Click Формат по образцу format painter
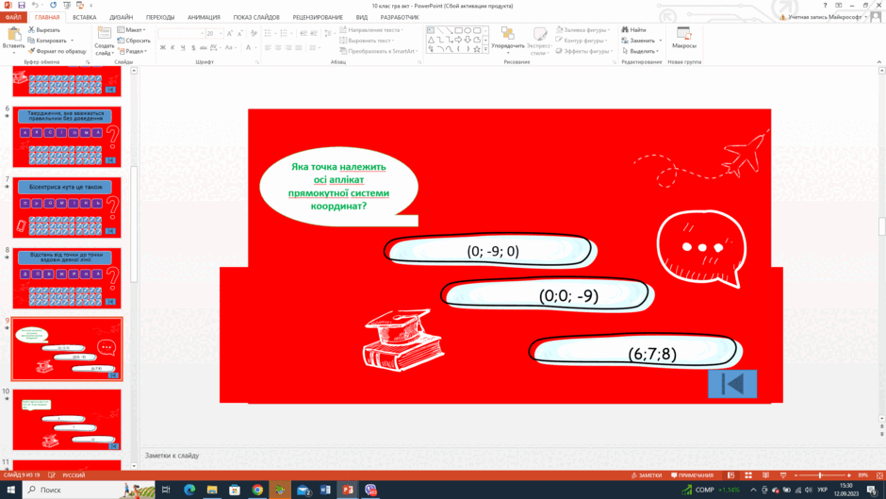886x499 pixels. (x=57, y=51)
